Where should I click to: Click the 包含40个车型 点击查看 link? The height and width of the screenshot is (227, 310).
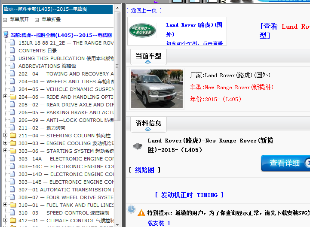pyautogui.click(x=194, y=43)
